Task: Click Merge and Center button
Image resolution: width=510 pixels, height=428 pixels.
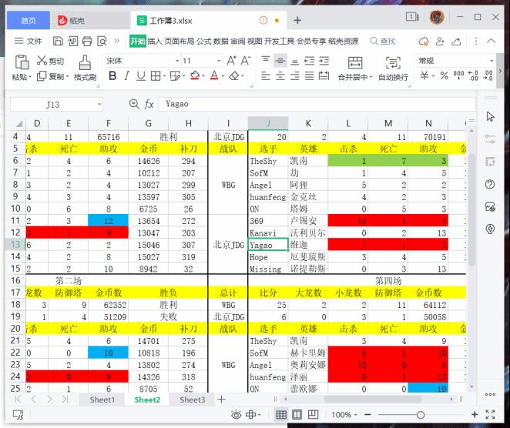Action: (x=354, y=69)
